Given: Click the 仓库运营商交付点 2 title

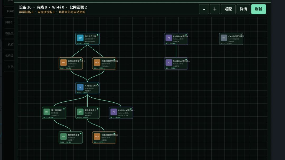Looking at the screenshot, I should coord(110,61).
